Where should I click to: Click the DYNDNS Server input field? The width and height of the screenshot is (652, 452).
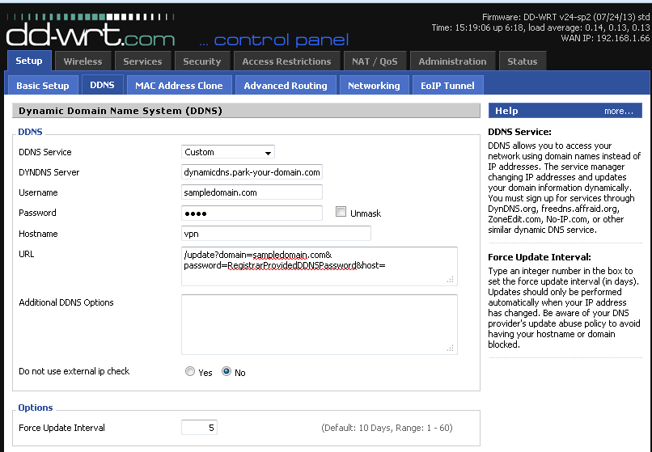(x=252, y=172)
